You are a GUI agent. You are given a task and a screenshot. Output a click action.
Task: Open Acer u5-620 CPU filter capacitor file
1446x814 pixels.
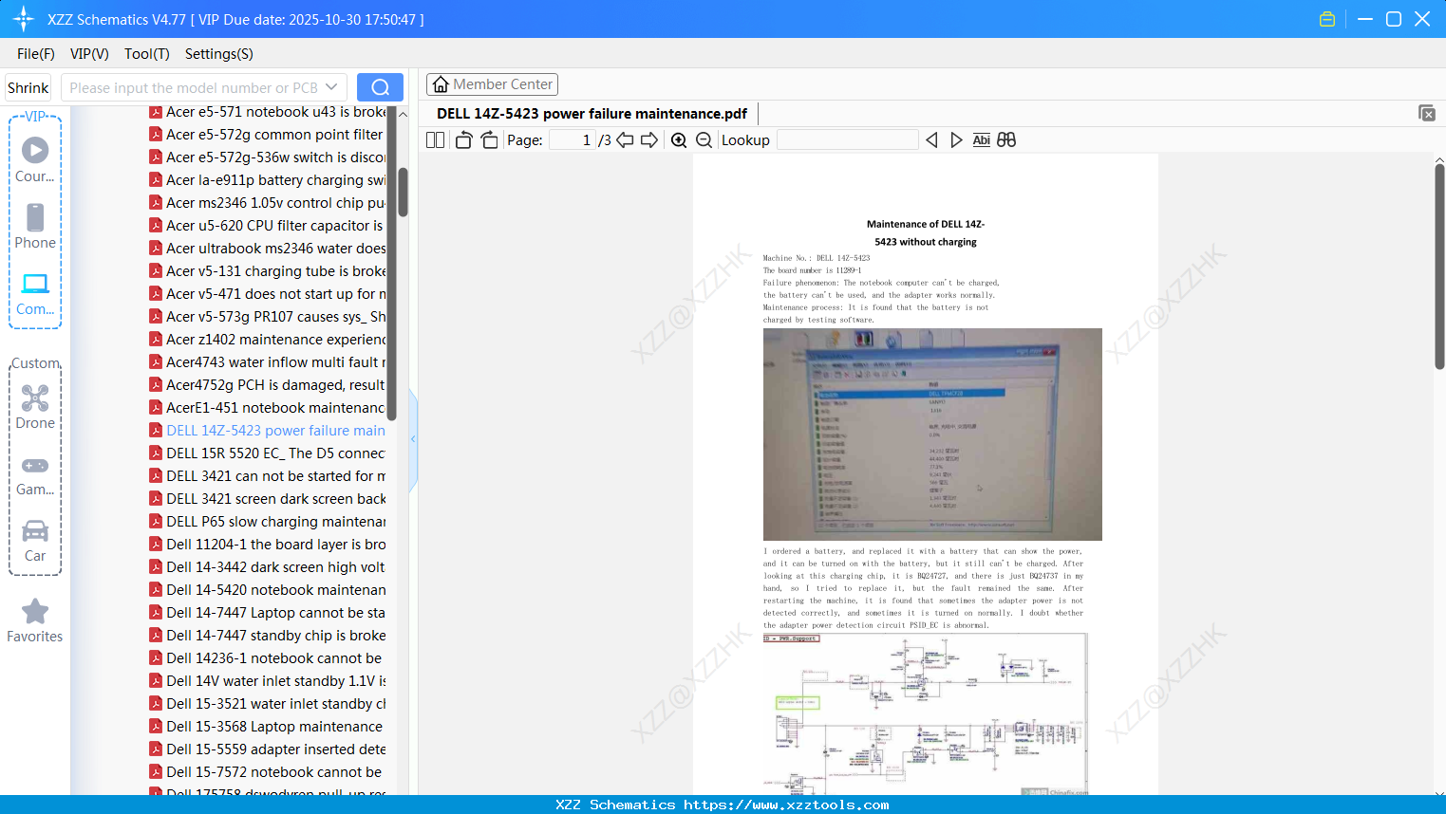click(x=268, y=226)
